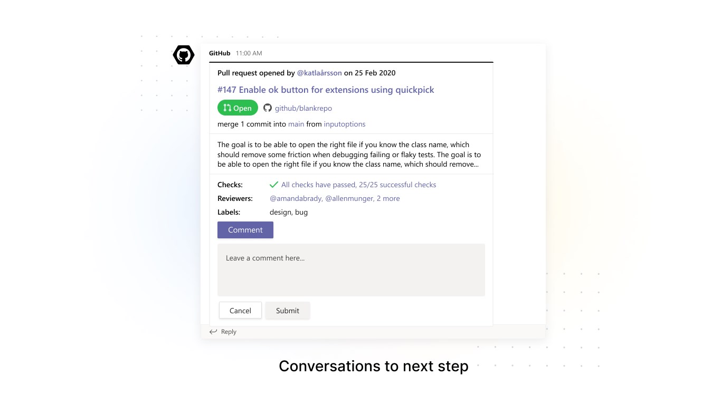Click the Leave a comment text field

coord(351,269)
